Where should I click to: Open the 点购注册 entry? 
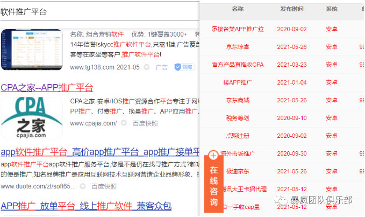coord(238,136)
